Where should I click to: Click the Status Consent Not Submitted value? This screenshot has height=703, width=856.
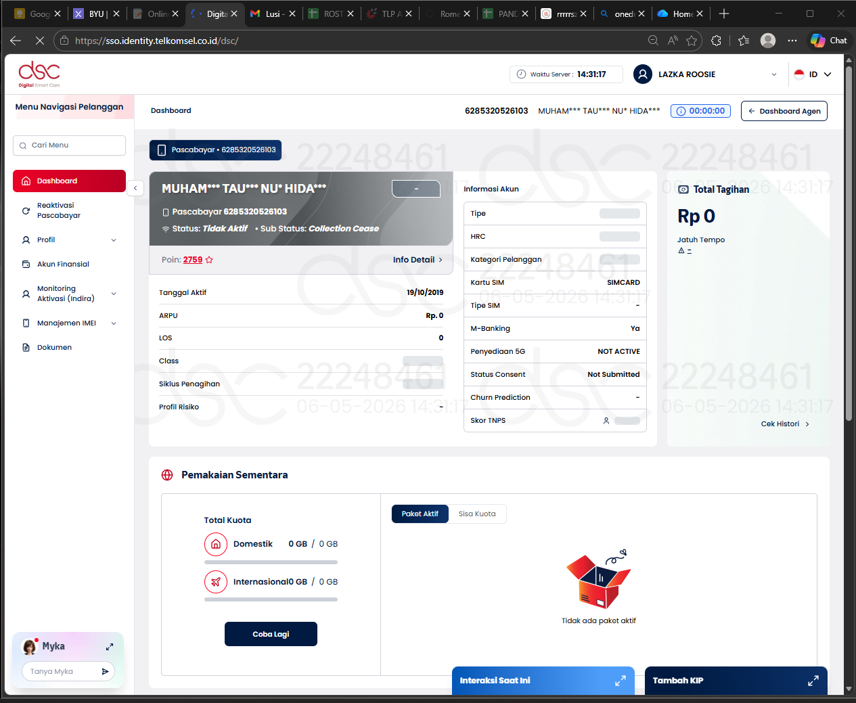point(613,375)
